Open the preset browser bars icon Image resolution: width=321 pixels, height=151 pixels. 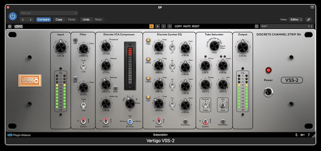click(257, 26)
